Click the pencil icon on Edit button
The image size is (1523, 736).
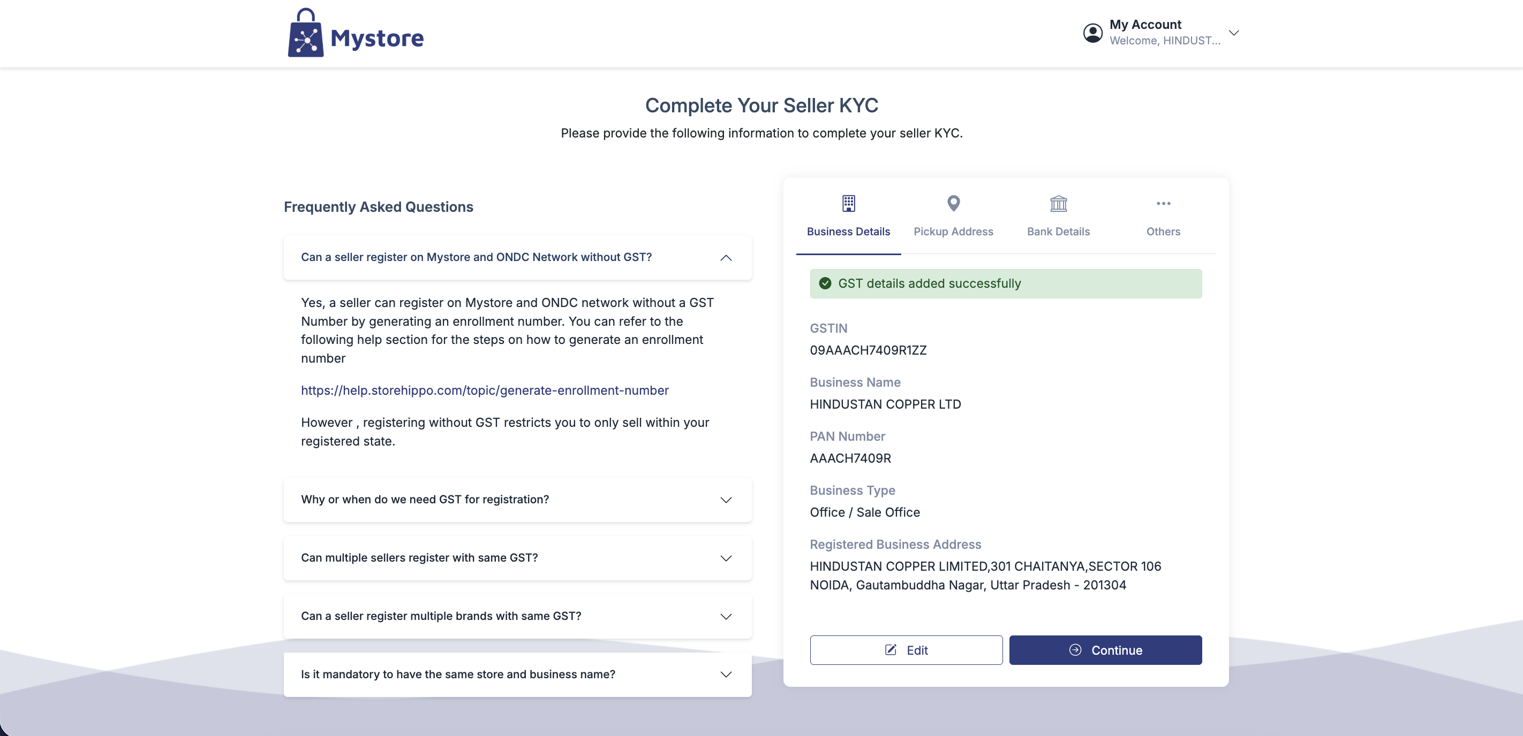(890, 650)
